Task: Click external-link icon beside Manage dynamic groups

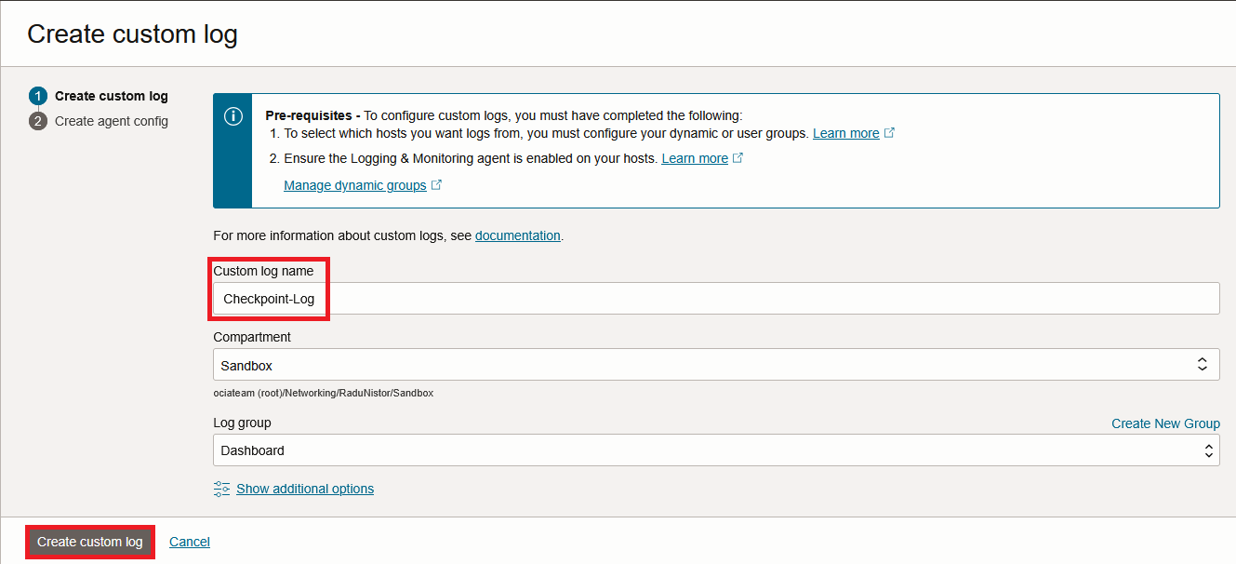Action: [x=437, y=185]
